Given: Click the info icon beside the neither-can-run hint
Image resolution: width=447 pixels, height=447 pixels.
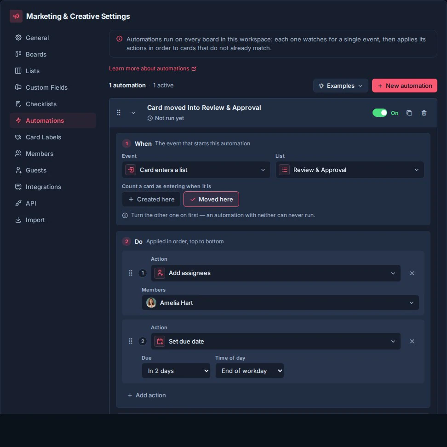Looking at the screenshot, I should (x=125, y=215).
